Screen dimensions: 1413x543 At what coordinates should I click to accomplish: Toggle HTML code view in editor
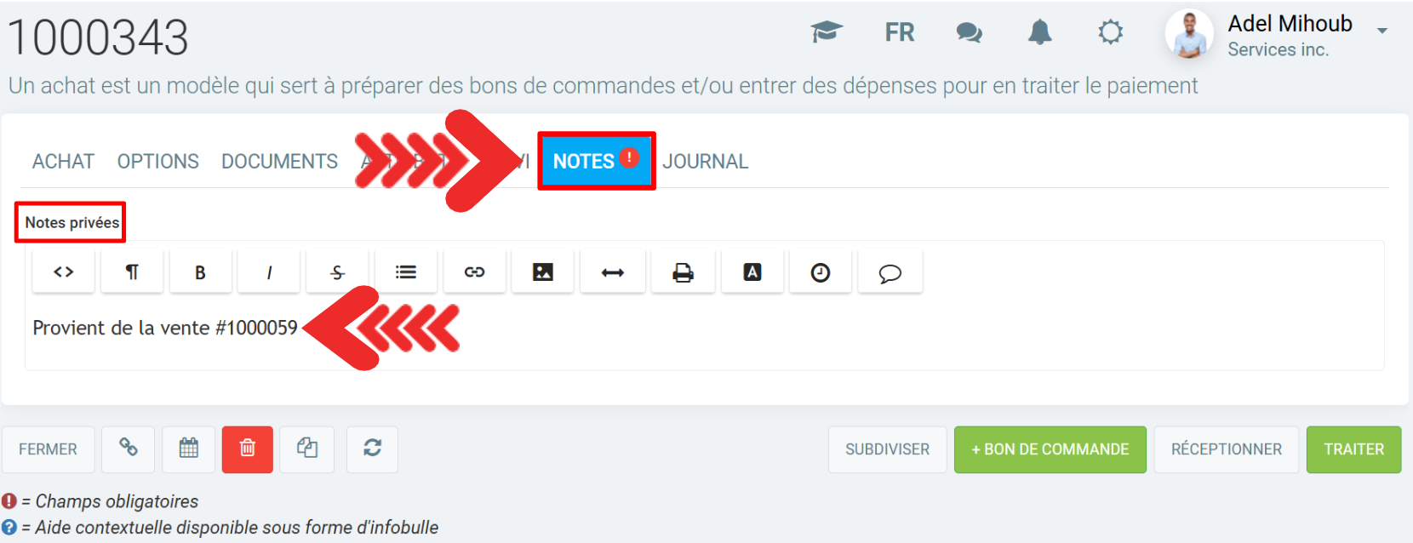tap(64, 272)
